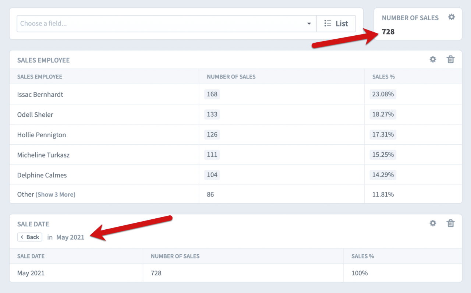Click the Back button in Sale Date panel
This screenshot has height=293, width=471.
29,237
